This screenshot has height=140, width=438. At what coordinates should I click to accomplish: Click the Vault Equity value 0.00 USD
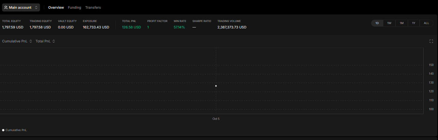[66, 27]
